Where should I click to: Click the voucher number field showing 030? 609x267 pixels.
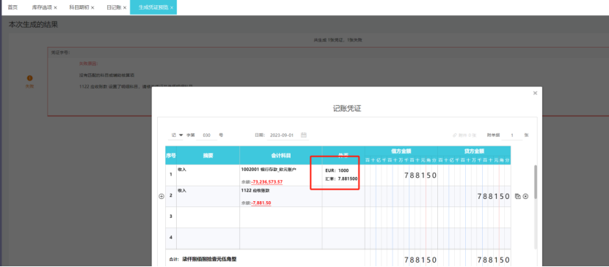pyautogui.click(x=207, y=135)
